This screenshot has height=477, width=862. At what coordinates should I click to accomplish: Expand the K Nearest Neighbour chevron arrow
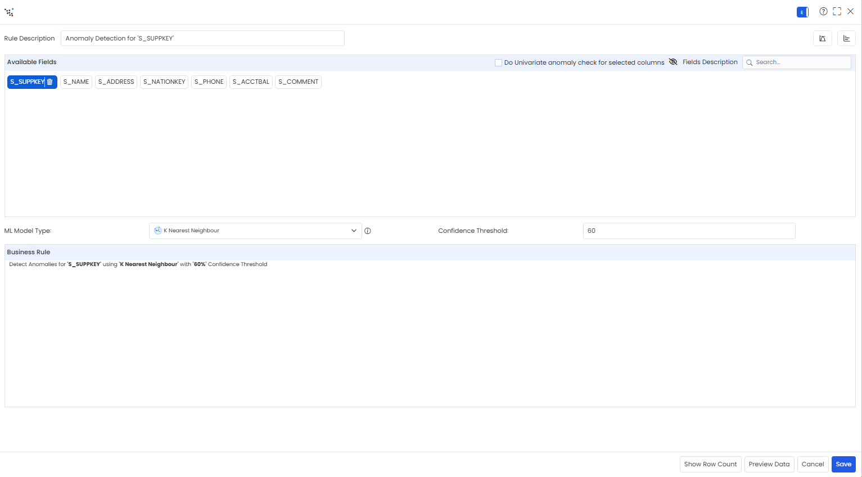point(354,231)
